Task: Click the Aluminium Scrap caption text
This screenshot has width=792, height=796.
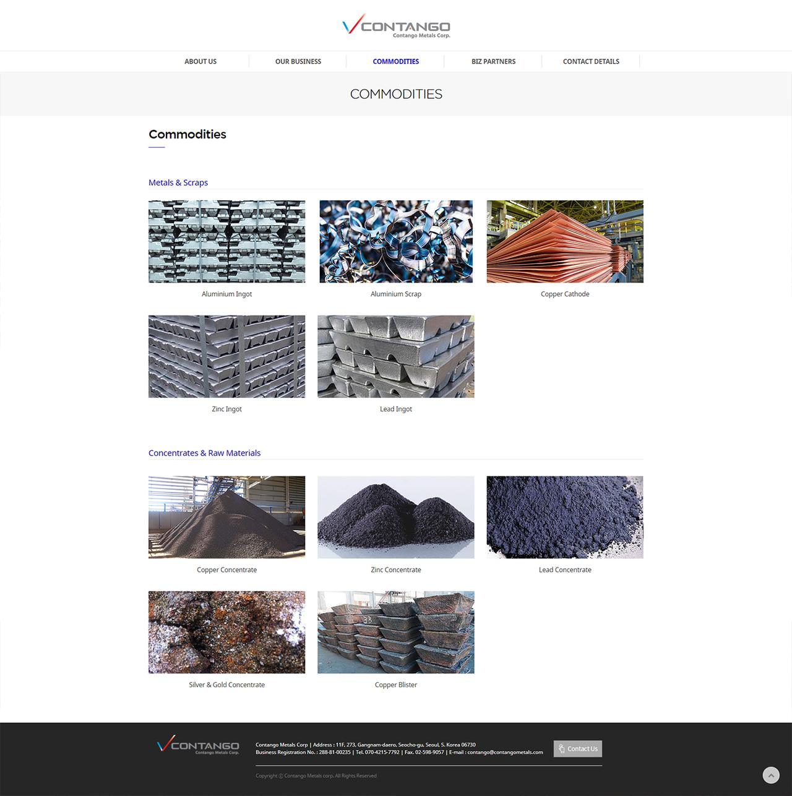Action: 396,294
